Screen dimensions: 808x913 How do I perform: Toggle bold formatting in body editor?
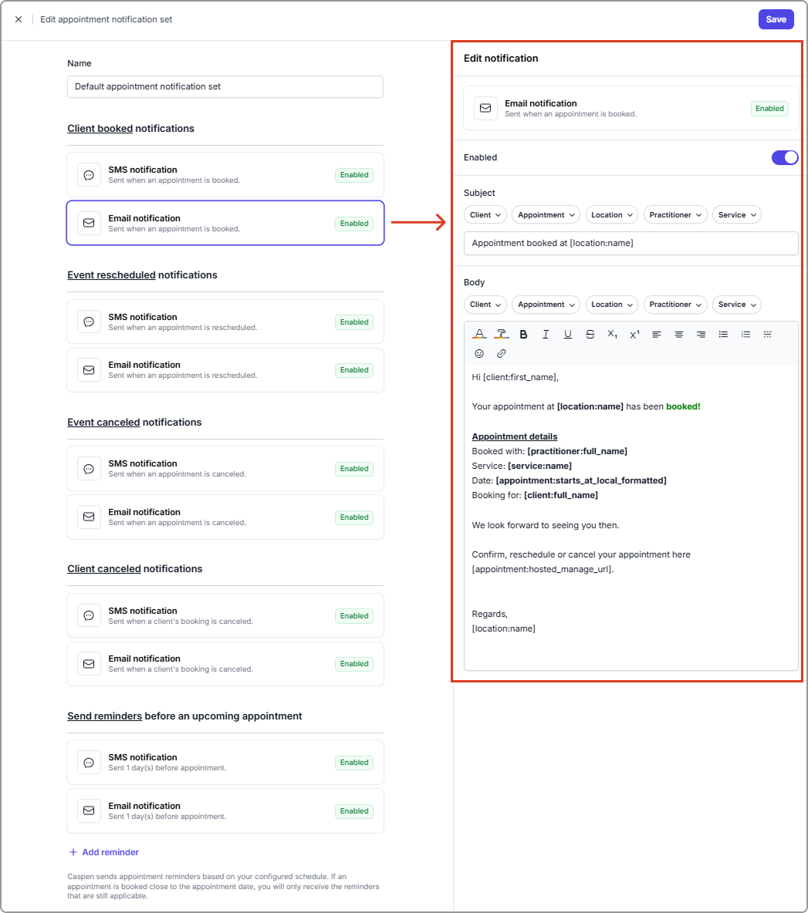(523, 335)
